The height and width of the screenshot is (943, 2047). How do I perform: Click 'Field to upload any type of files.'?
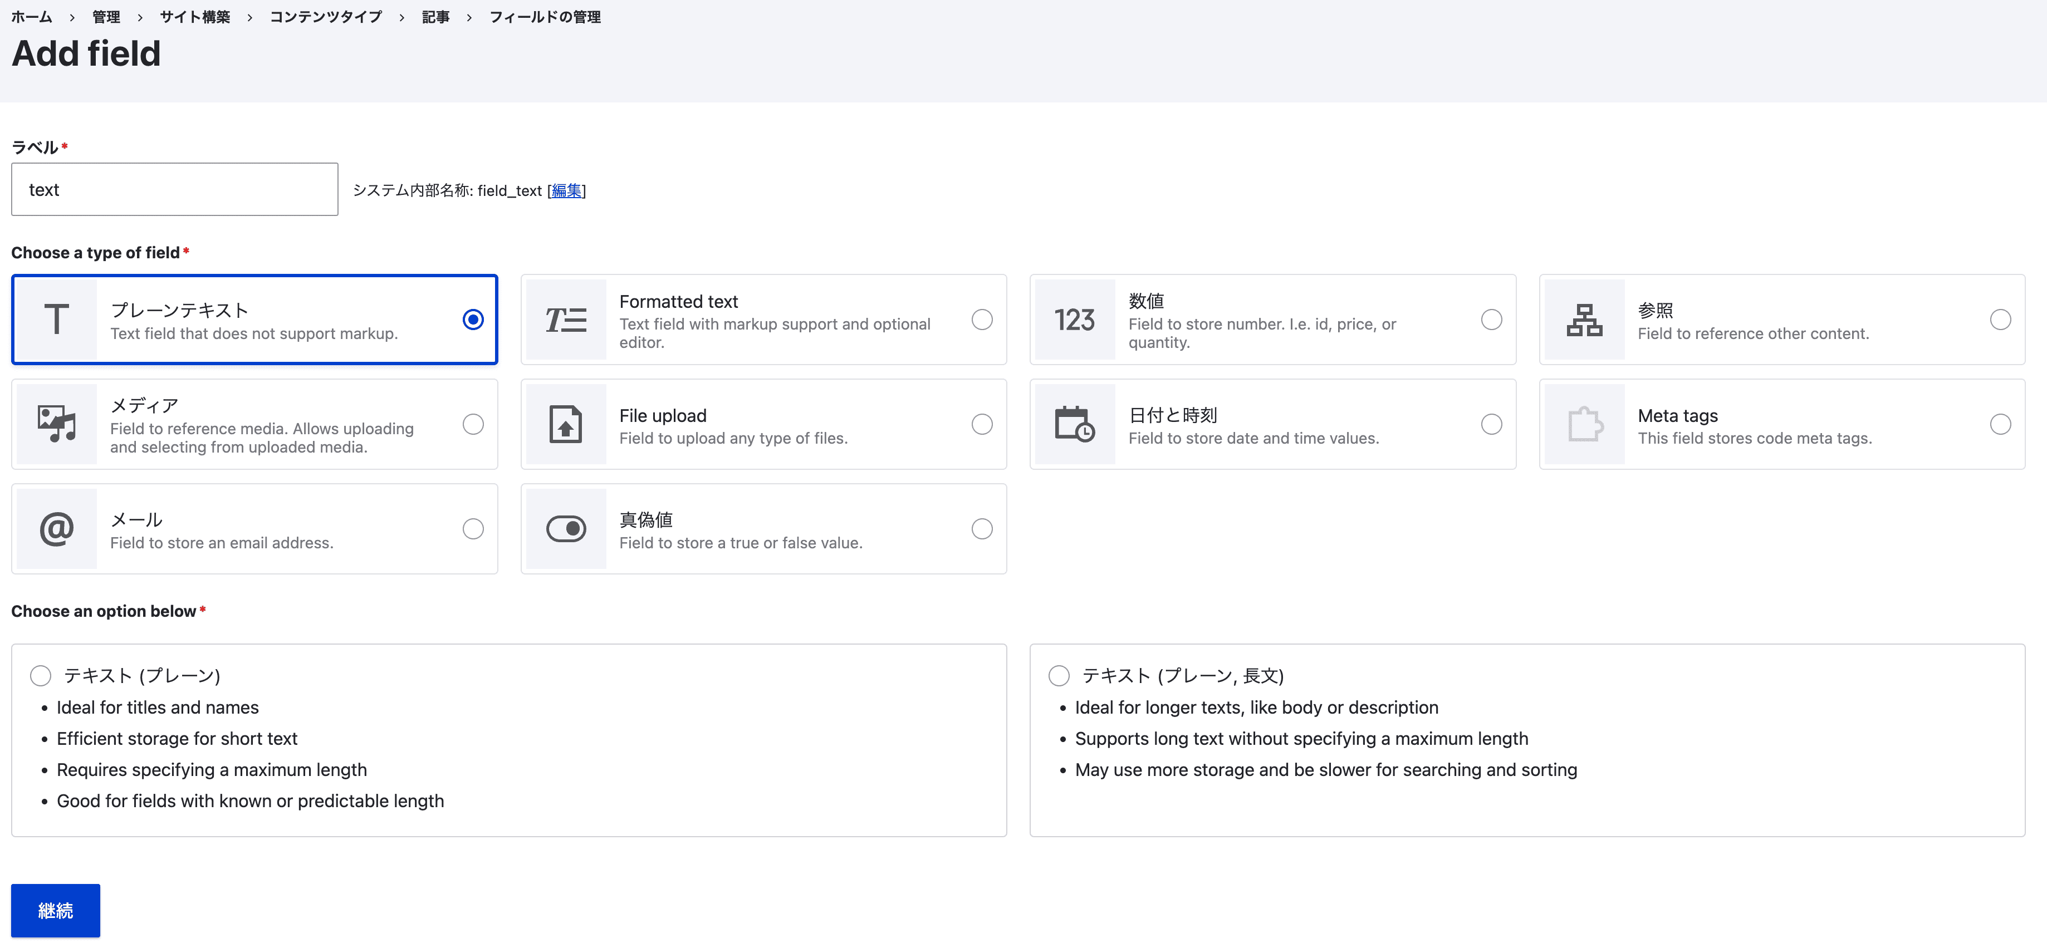[733, 439]
